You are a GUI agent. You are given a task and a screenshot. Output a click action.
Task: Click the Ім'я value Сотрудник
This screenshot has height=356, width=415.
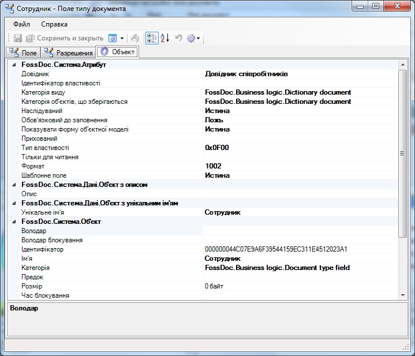(x=223, y=258)
